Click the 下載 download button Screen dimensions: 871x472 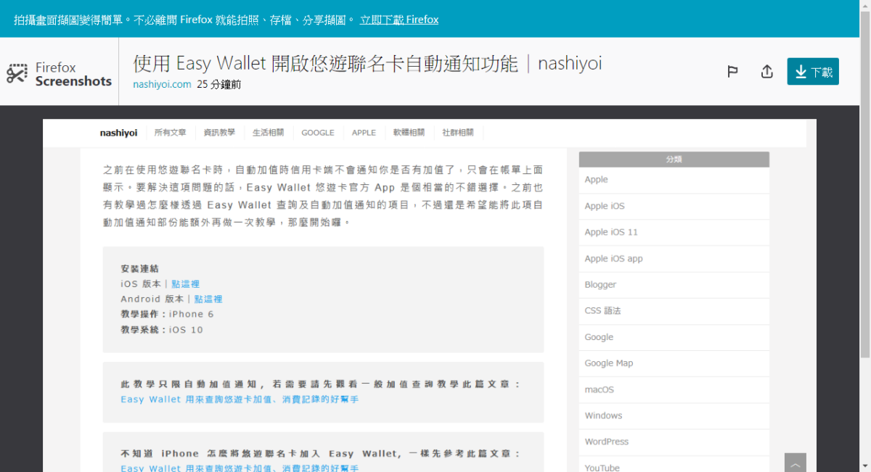coord(813,72)
